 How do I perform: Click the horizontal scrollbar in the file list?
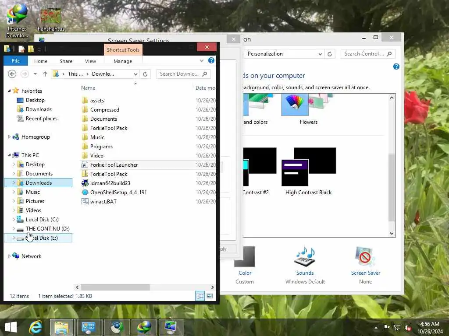[x=115, y=287]
